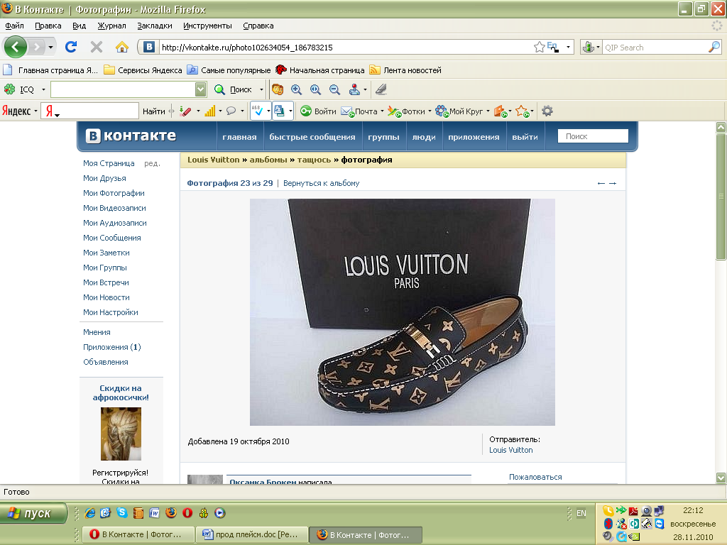The image size is (727, 545).
Task: Click the выйти header link
Action: pyautogui.click(x=525, y=137)
